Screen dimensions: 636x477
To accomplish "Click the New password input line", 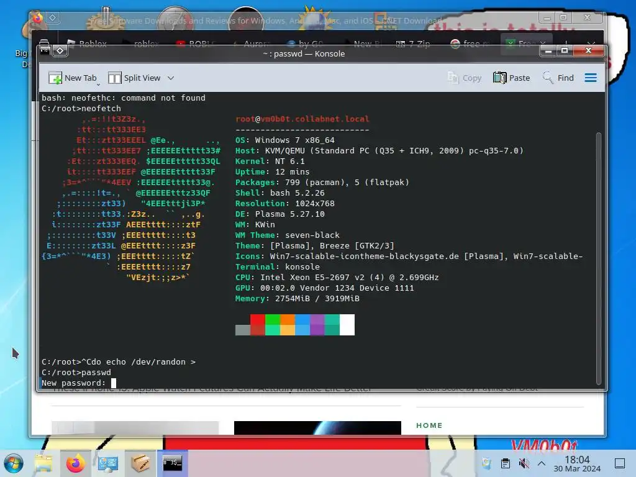I will pyautogui.click(x=79, y=383).
